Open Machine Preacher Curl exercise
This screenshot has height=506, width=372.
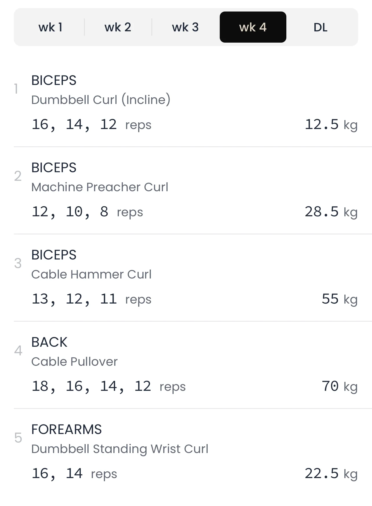tap(99, 187)
